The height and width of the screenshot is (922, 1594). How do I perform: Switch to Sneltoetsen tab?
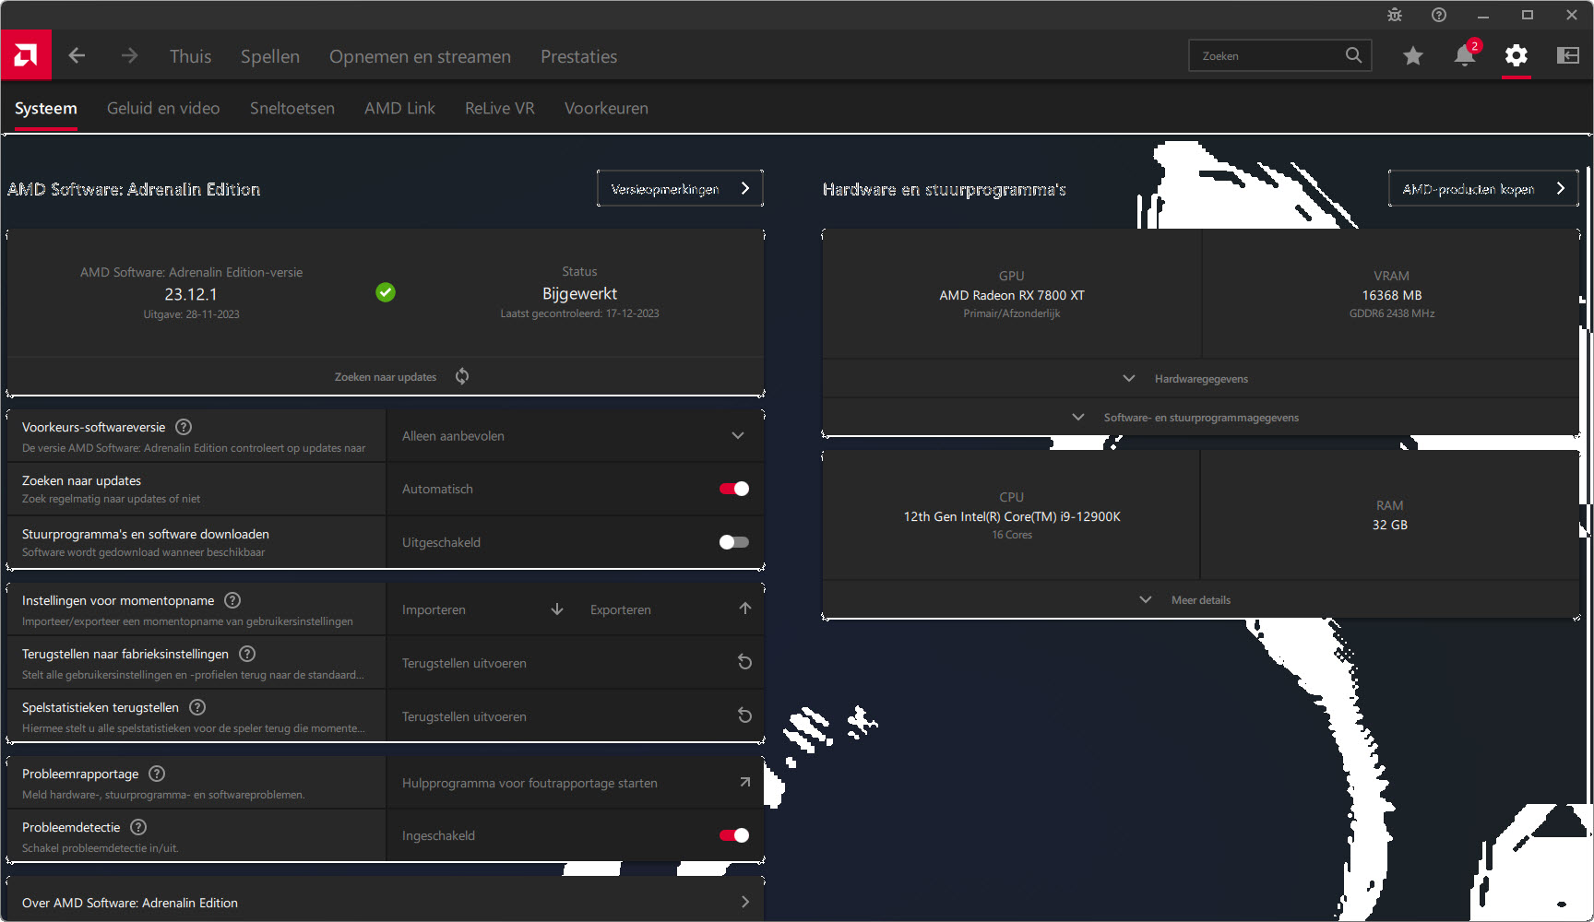(292, 108)
